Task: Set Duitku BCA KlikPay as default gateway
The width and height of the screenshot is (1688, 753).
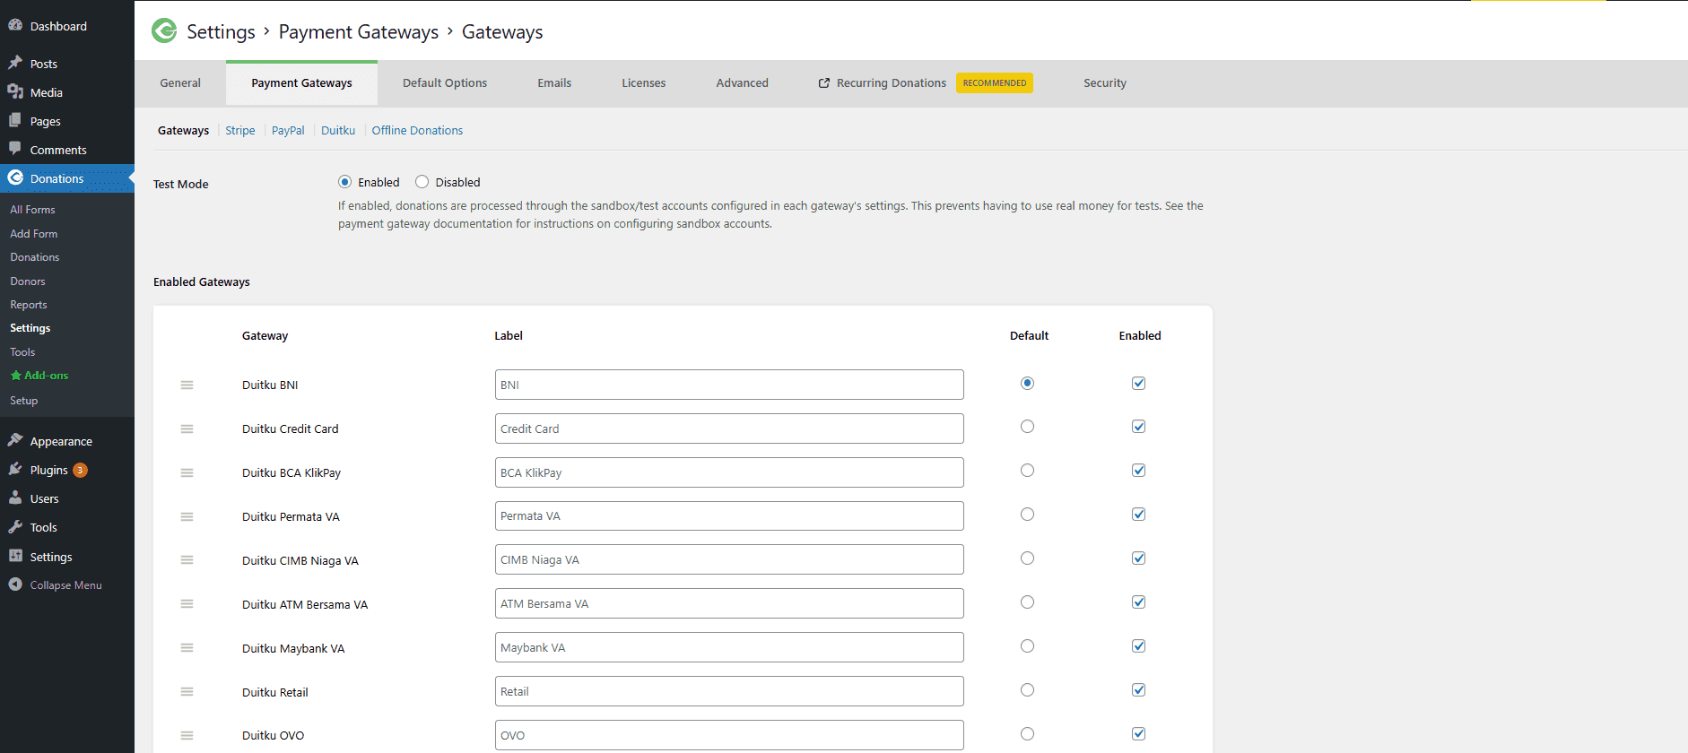Action: pos(1027,471)
